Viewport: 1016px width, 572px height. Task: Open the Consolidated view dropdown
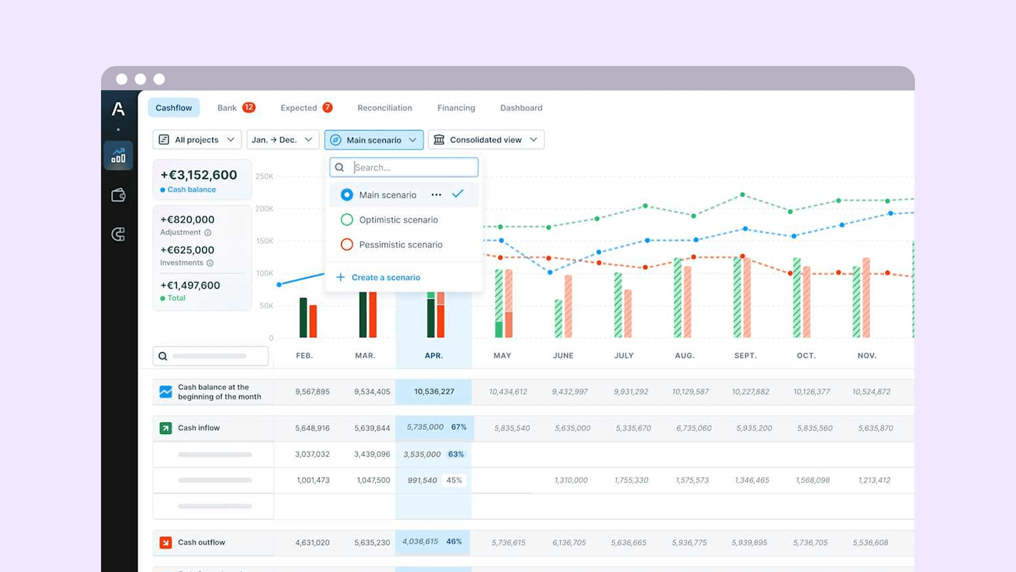pyautogui.click(x=486, y=139)
